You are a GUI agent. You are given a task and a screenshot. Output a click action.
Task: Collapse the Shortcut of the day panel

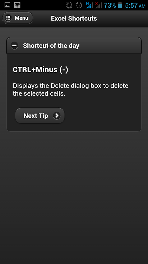coord(74,46)
